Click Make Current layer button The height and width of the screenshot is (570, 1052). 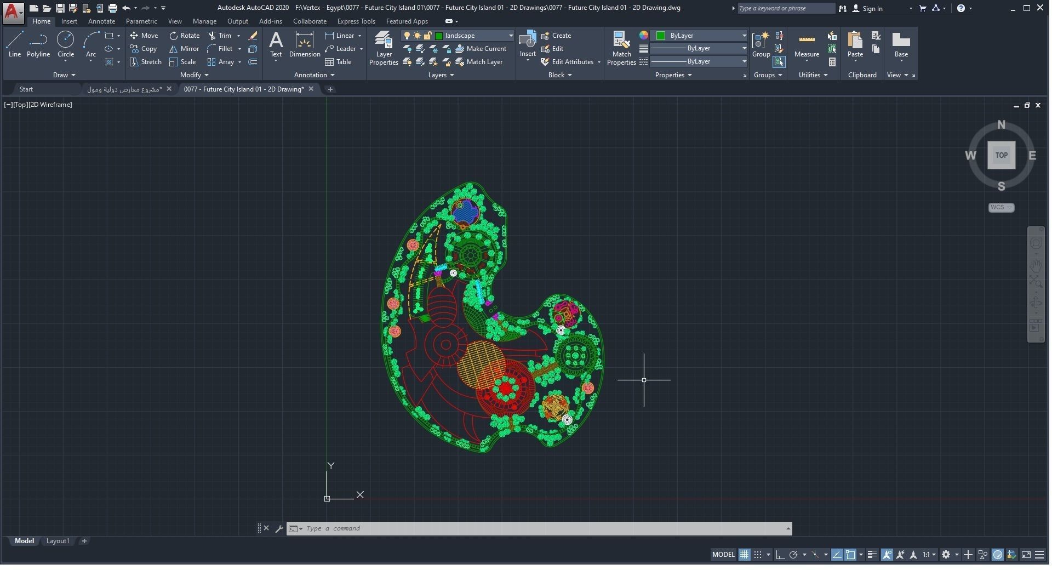click(x=481, y=49)
